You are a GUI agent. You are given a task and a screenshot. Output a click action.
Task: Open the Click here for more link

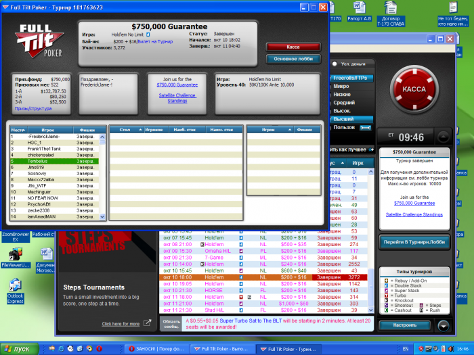[121, 324]
